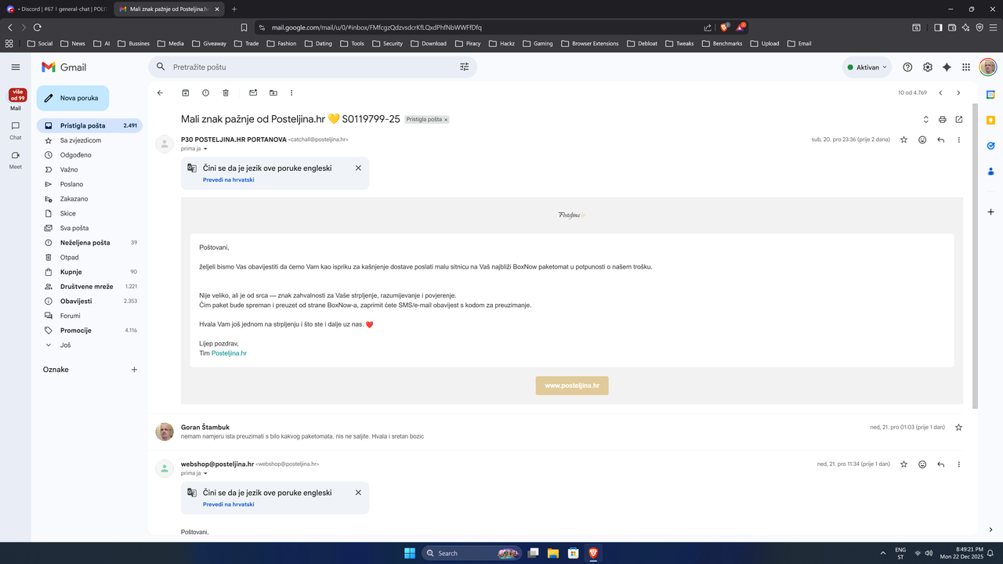Star the webshop@posteljina.hr message

click(903, 464)
